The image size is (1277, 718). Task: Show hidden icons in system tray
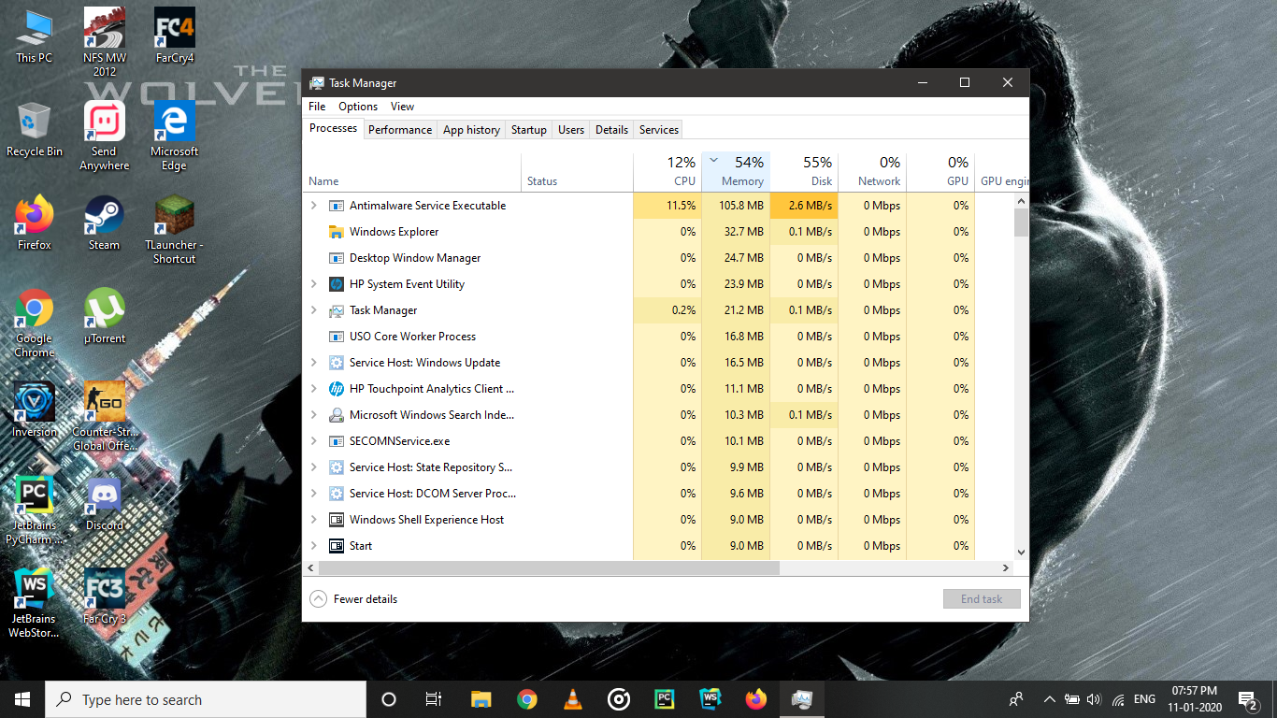coord(1049,699)
